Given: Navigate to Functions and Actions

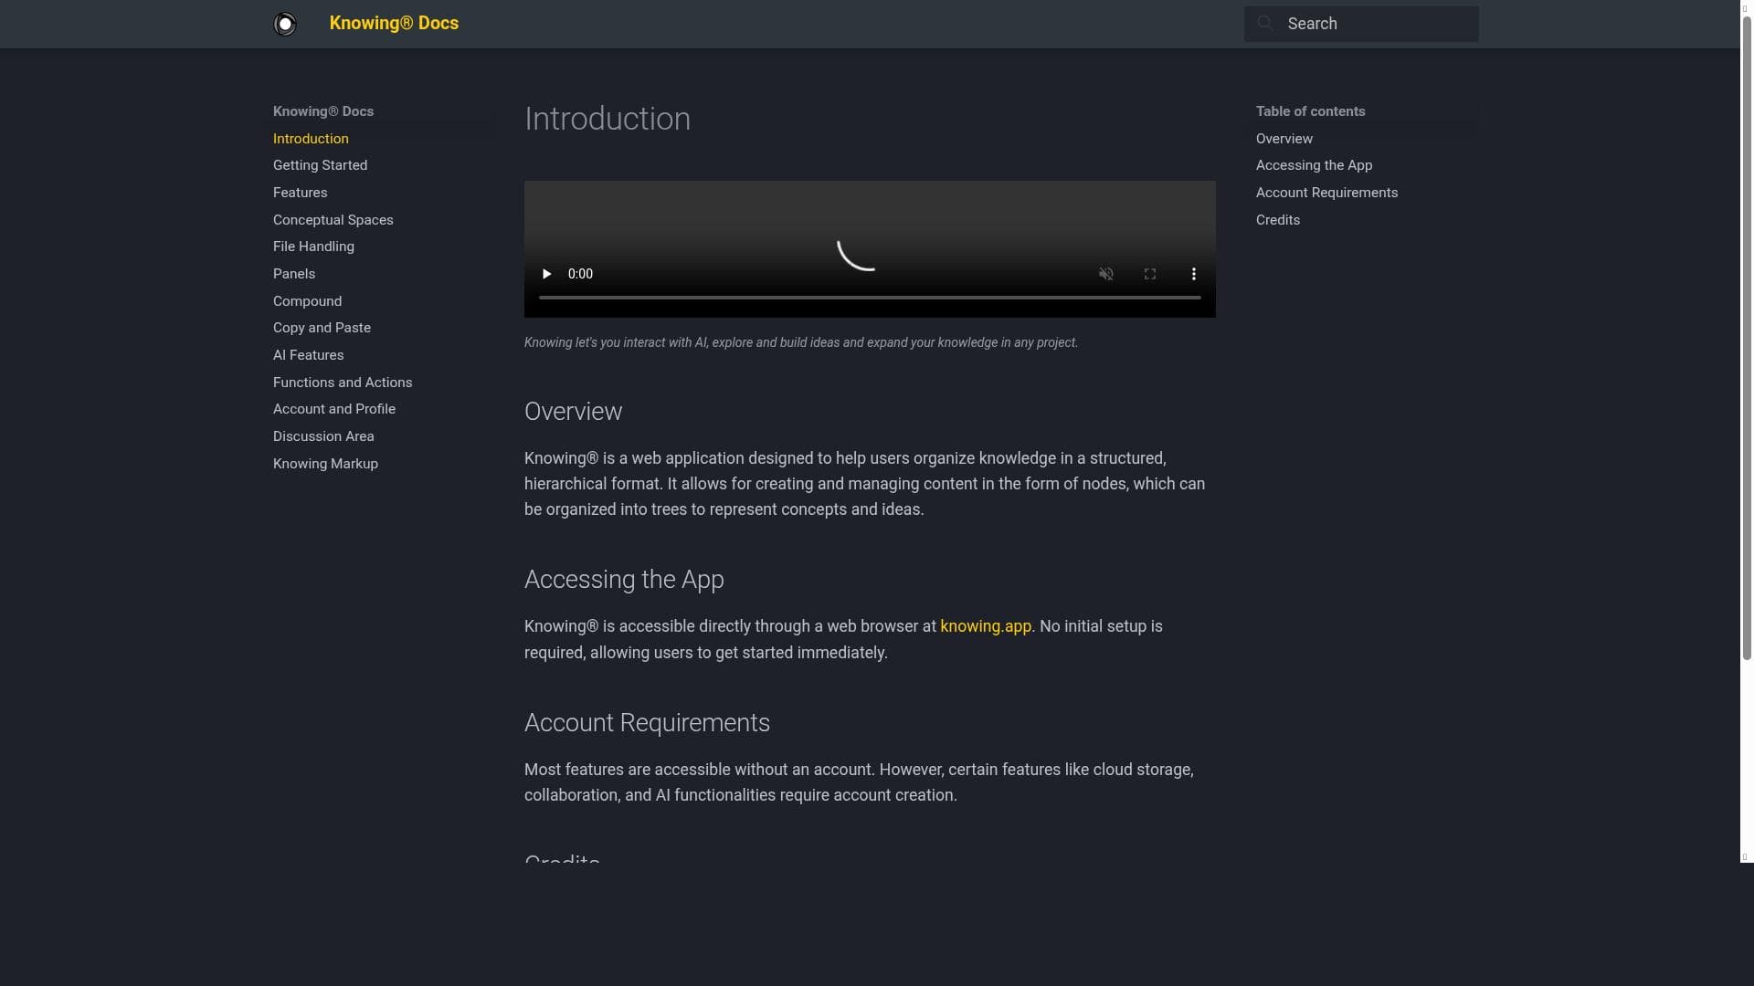Looking at the screenshot, I should [343, 383].
